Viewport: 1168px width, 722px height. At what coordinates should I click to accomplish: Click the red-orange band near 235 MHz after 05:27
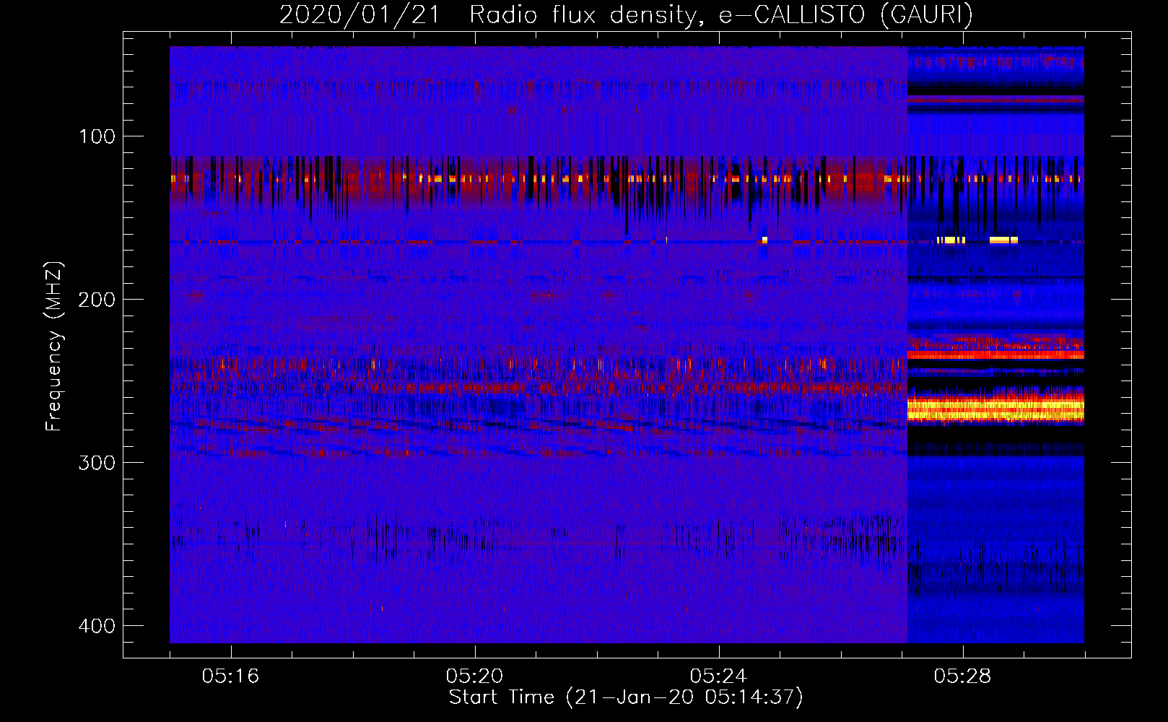pos(995,355)
